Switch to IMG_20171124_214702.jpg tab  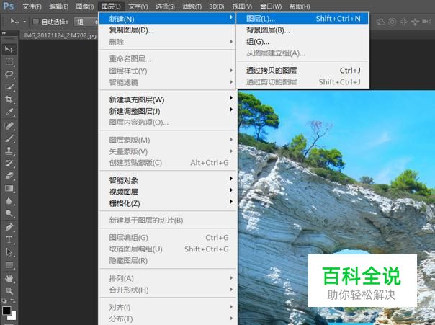(60, 35)
